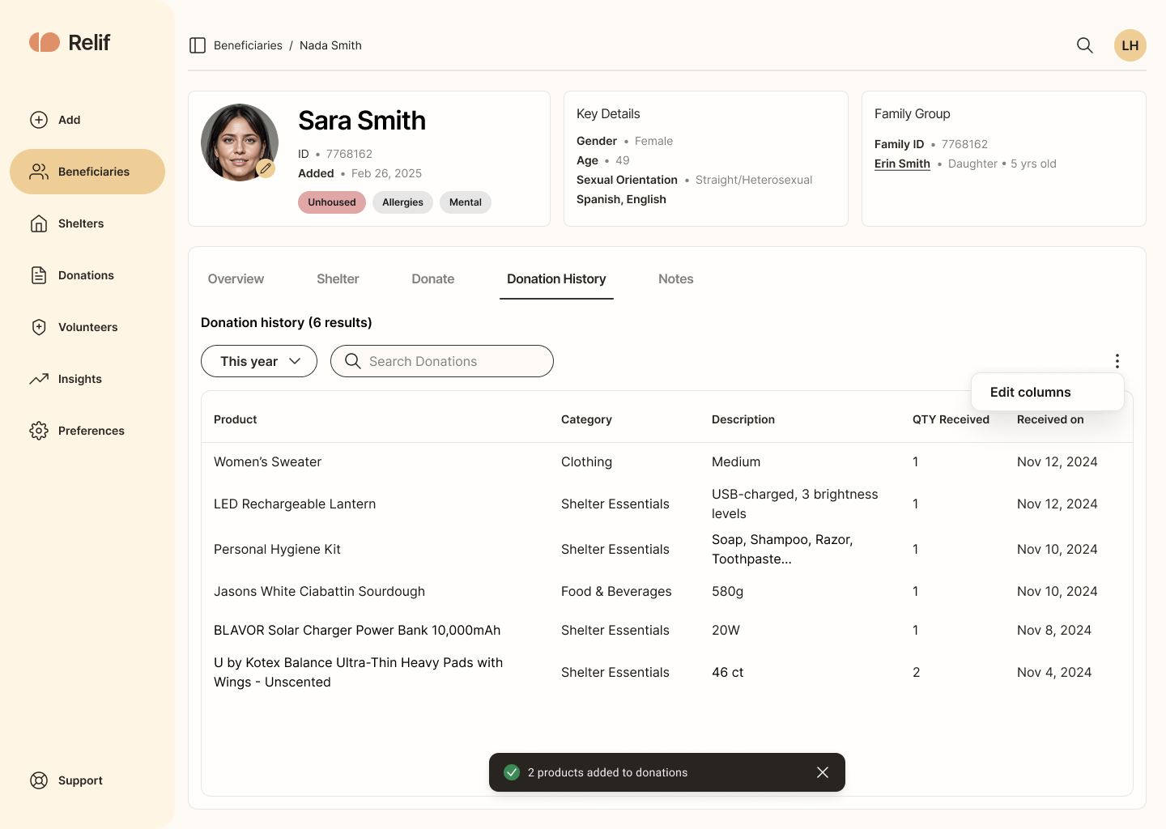Select the Women's Sweater row
This screenshot has width=1166, height=829.
[x=667, y=461]
